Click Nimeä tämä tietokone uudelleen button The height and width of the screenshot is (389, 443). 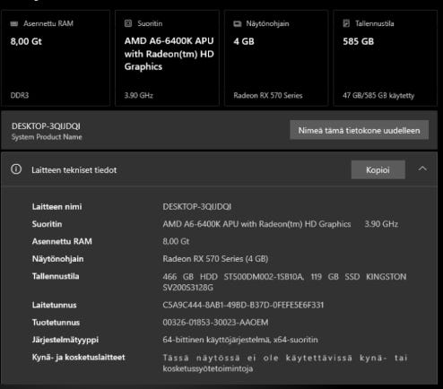click(359, 130)
